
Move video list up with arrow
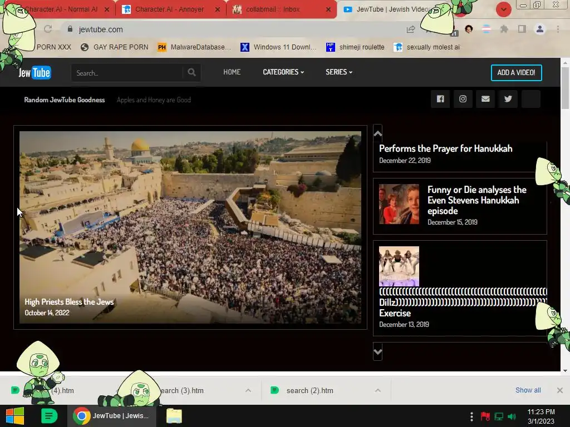378,133
